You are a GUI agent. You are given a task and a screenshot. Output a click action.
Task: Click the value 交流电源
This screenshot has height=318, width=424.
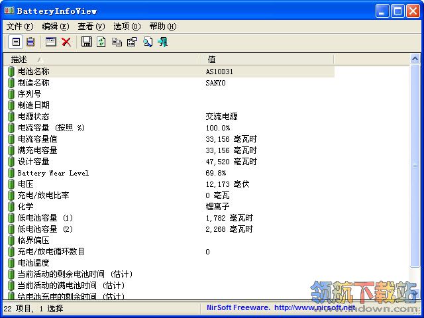(221, 117)
